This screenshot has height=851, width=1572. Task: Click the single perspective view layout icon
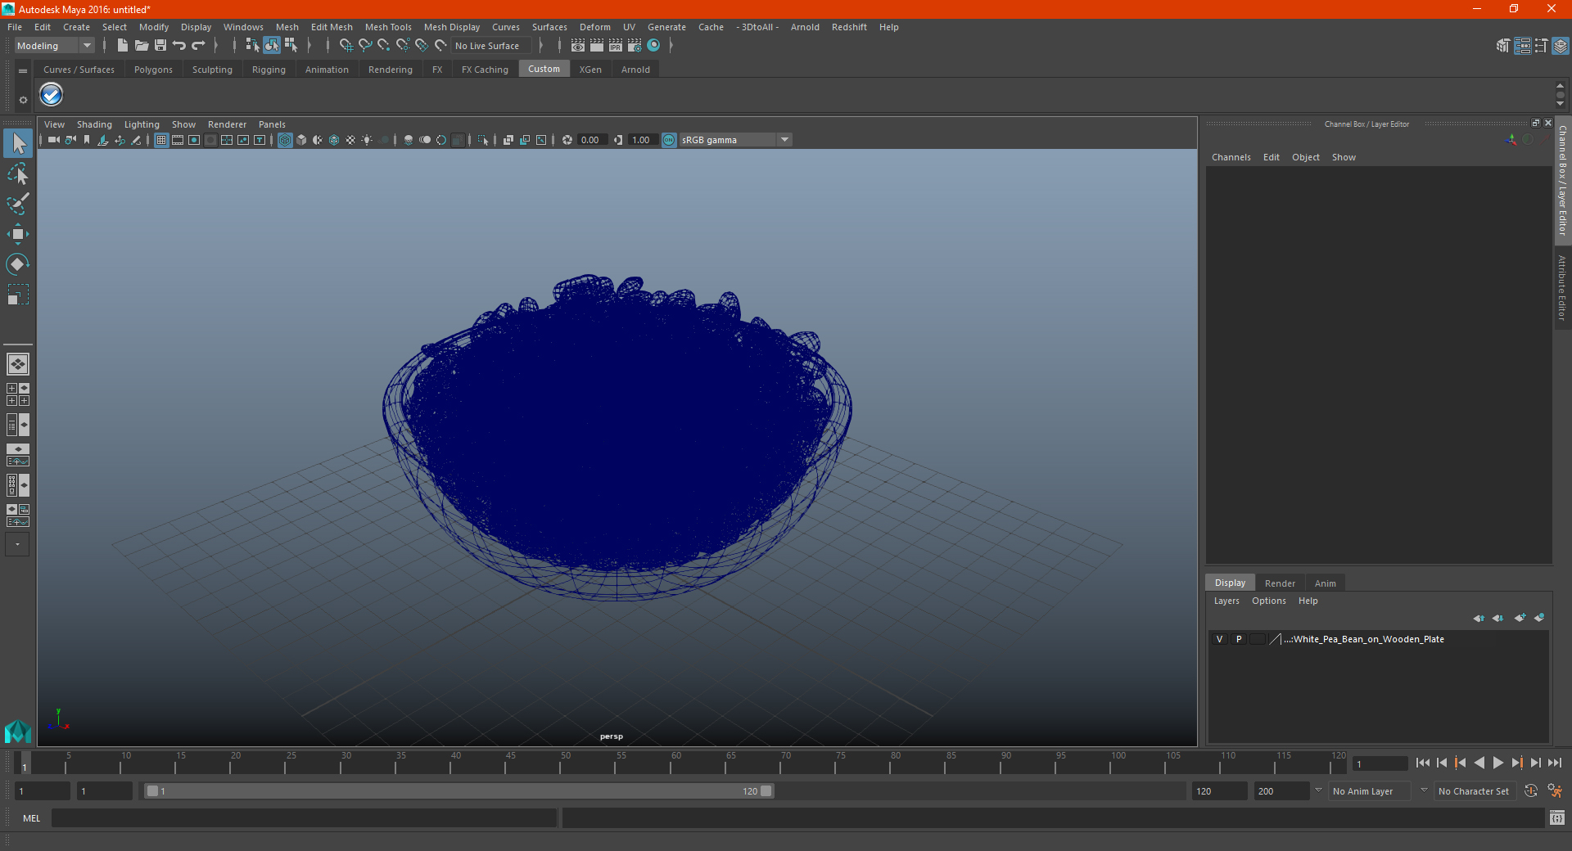coord(18,364)
